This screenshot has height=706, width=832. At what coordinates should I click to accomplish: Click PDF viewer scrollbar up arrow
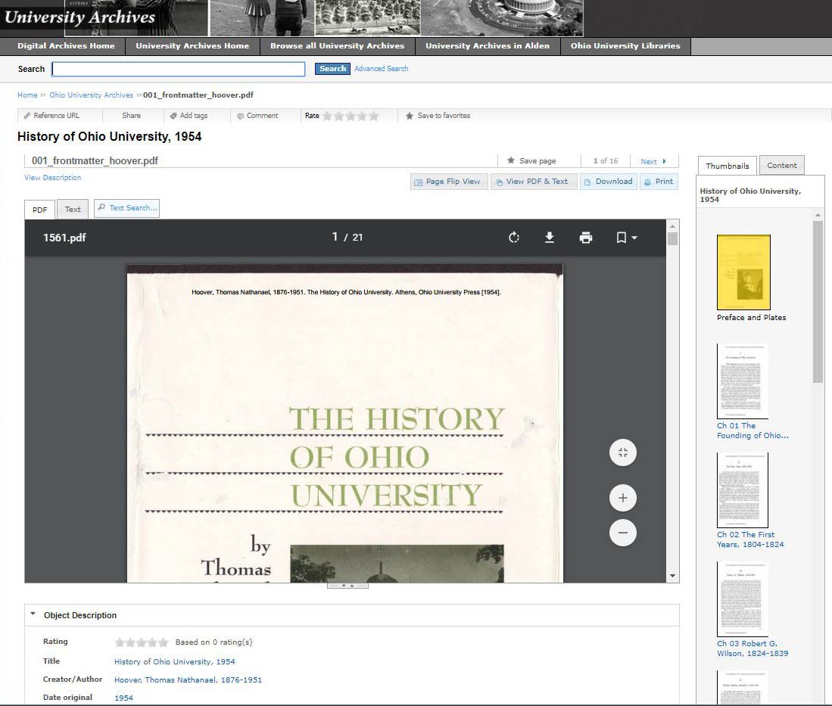pos(672,225)
